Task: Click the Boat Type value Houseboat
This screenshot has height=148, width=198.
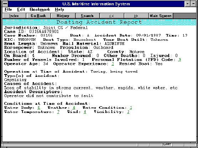Action: 85,40
